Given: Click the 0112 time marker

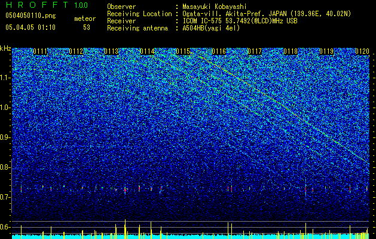Looking at the screenshot, I should [76, 51].
